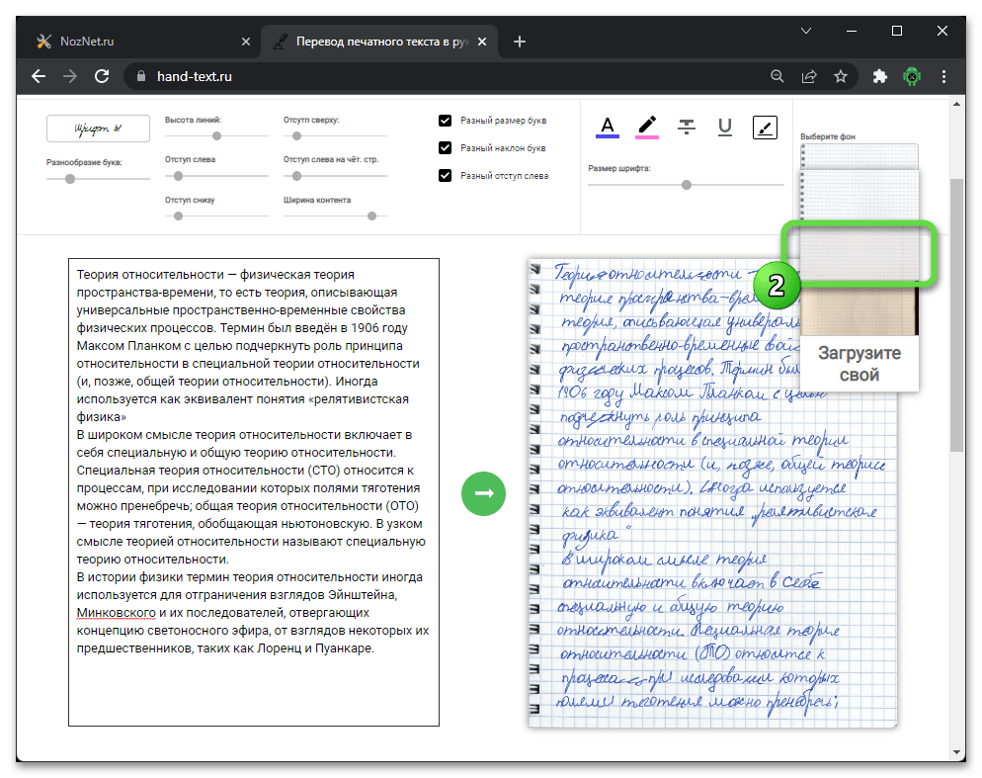This screenshot has height=778, width=982.
Task: Disable 'Разный отступ слева' checkbox
Action: pyautogui.click(x=446, y=176)
